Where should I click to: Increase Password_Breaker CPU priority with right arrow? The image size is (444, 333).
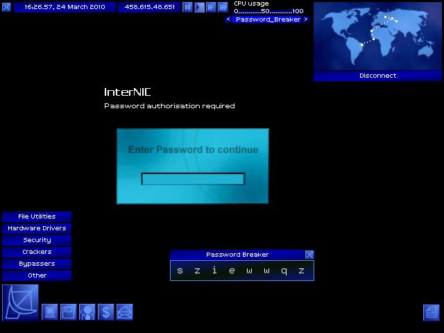click(x=306, y=19)
